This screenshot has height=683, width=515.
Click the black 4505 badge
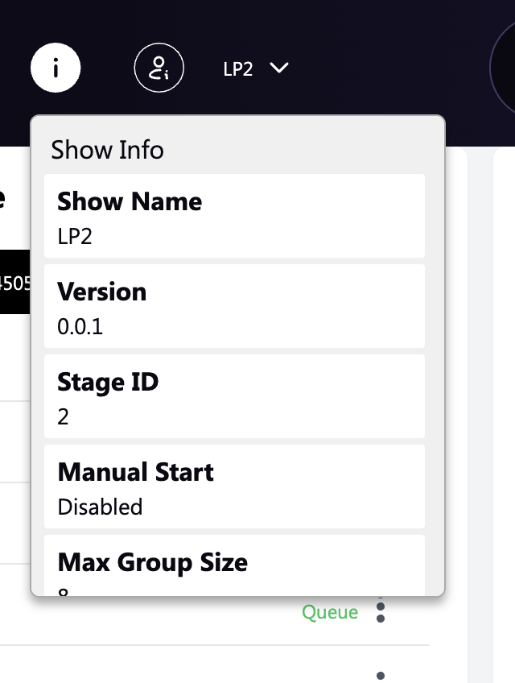pyautogui.click(x=14, y=283)
